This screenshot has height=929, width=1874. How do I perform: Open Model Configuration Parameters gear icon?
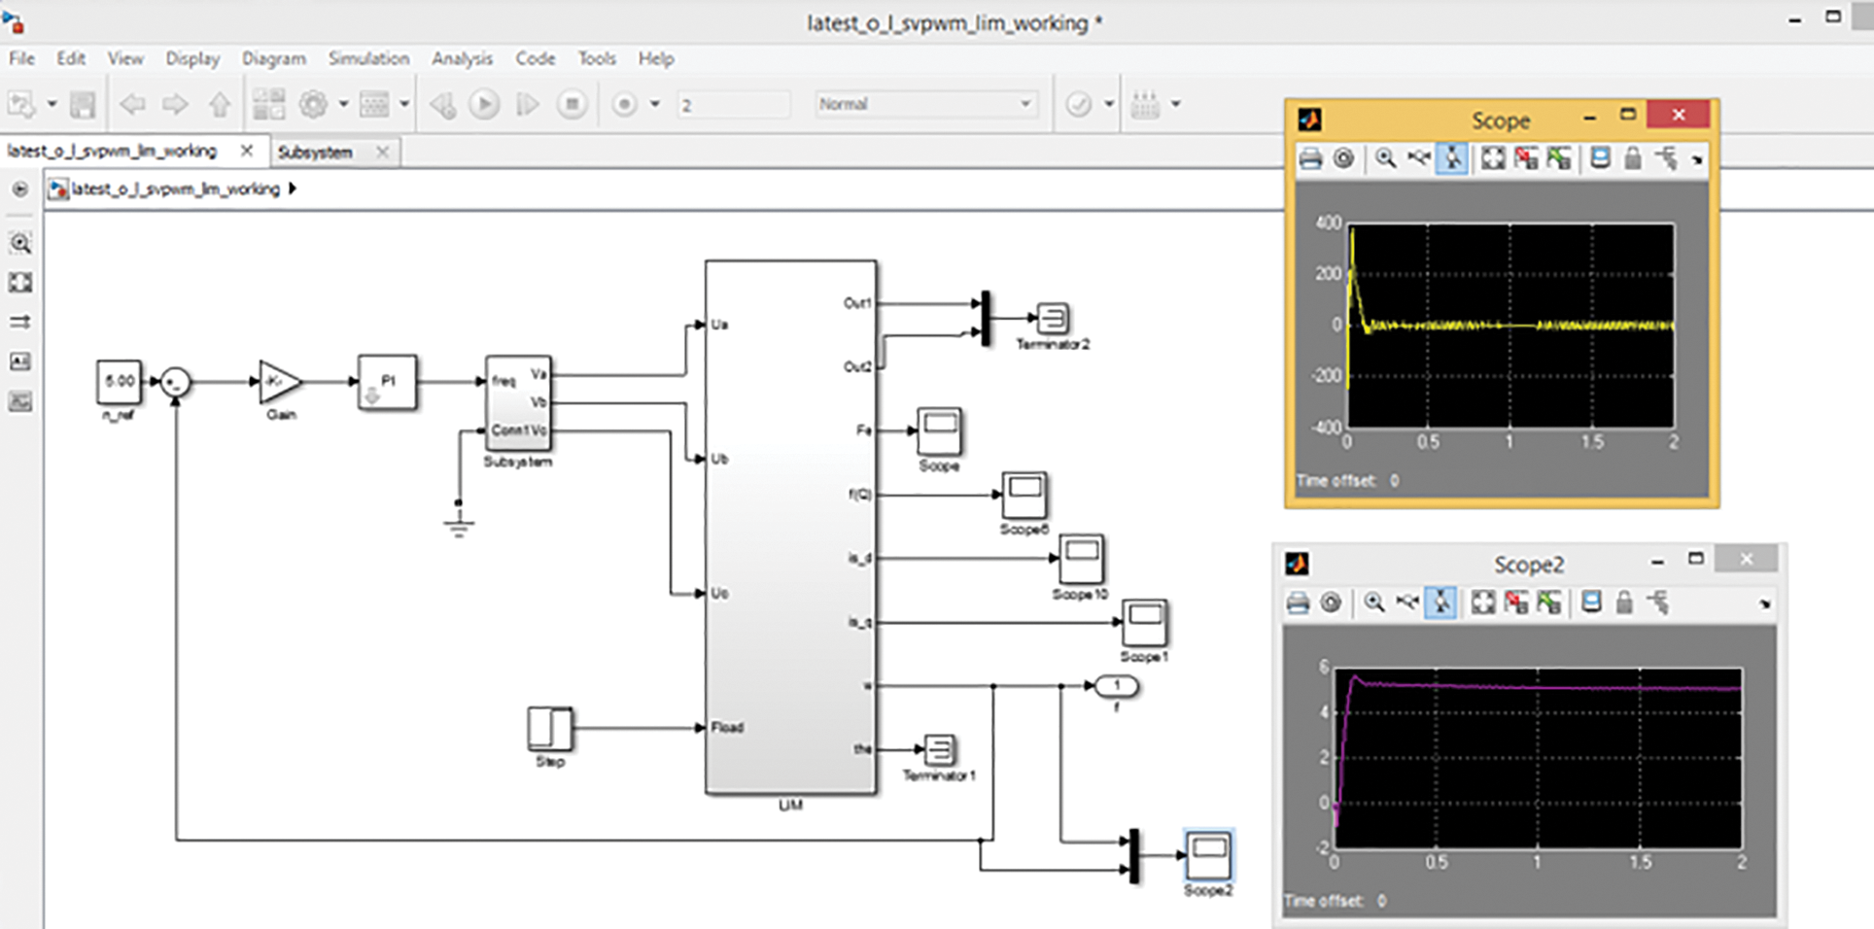313,104
